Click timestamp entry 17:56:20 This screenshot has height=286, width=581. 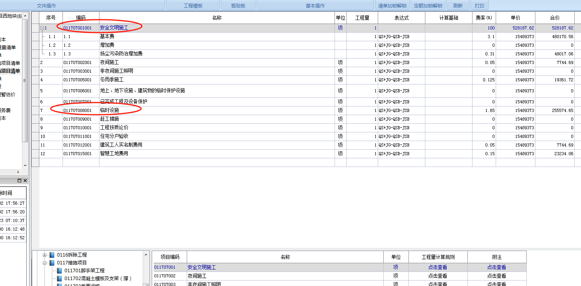coord(13,212)
